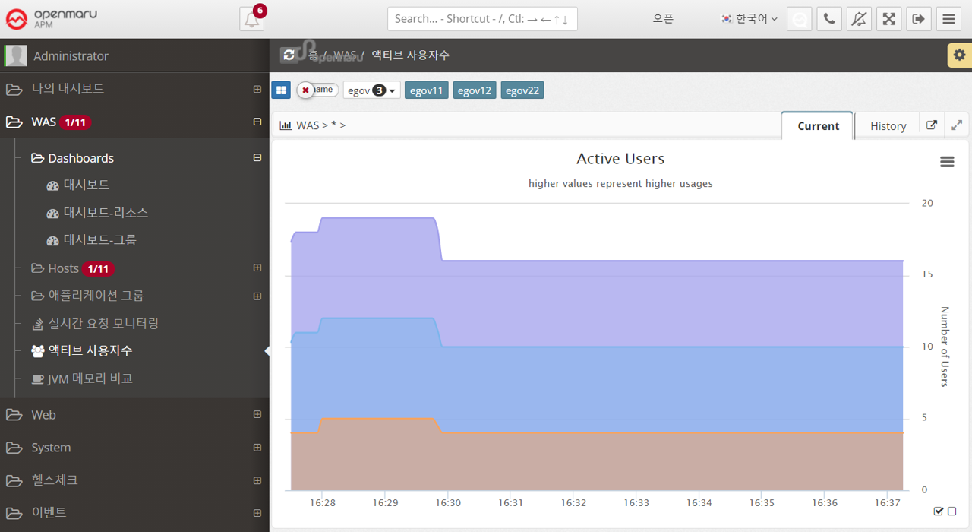
Task: Open the 한국어 language dropdown
Action: pos(750,19)
